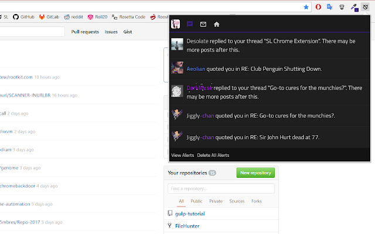
Task: Click the blue bookmark star icon
Action: (x=306, y=7)
